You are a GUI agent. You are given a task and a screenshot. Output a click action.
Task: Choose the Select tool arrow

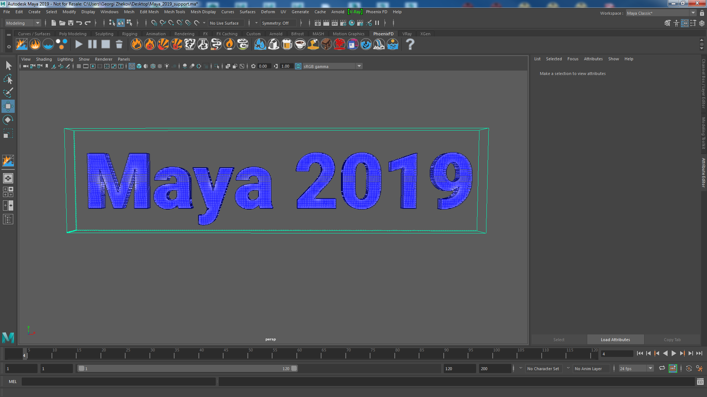[8, 66]
